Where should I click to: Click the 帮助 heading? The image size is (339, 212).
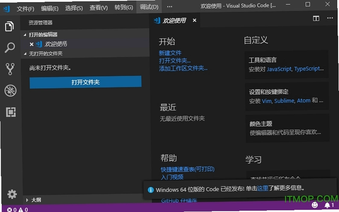(168, 158)
